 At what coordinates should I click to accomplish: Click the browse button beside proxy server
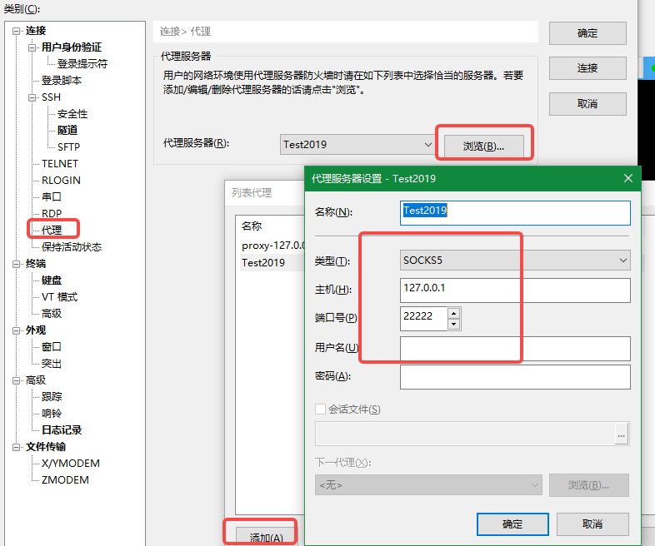pyautogui.click(x=484, y=146)
